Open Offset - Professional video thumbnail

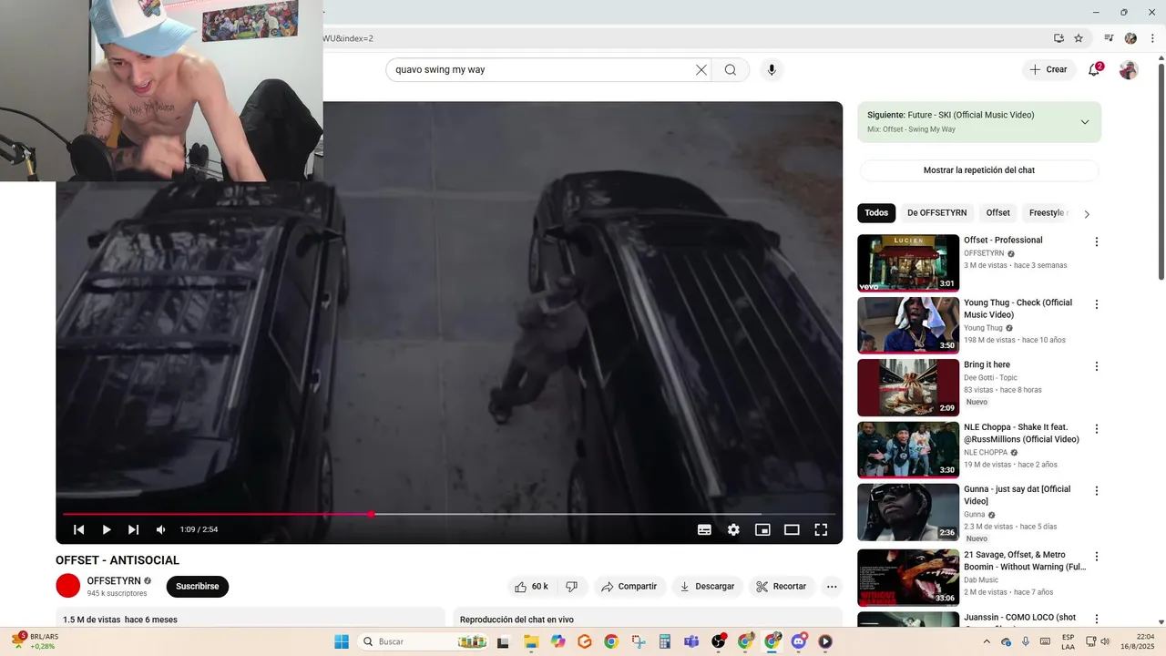908,263
